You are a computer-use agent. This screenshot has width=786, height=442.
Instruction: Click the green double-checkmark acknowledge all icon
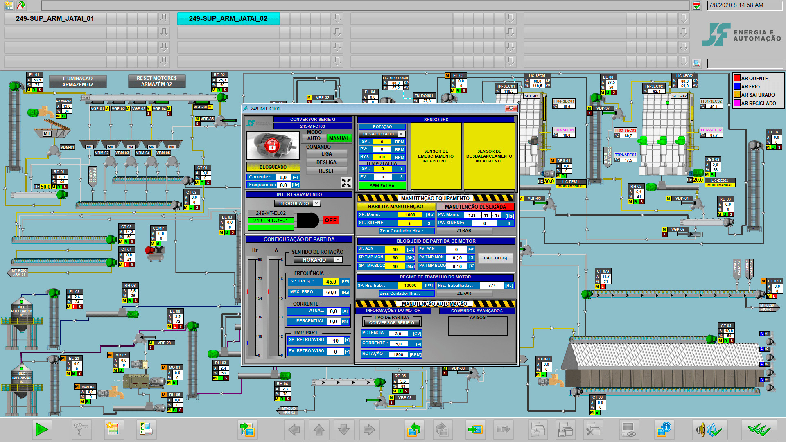[759, 429]
